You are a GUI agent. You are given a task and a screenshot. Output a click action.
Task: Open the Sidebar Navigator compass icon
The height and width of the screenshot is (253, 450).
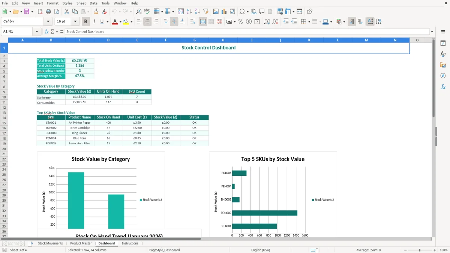pyautogui.click(x=443, y=76)
